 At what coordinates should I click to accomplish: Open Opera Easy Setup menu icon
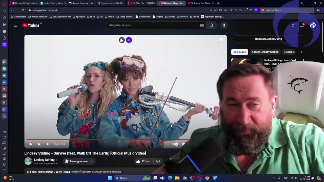pyautogui.click(x=251, y=10)
